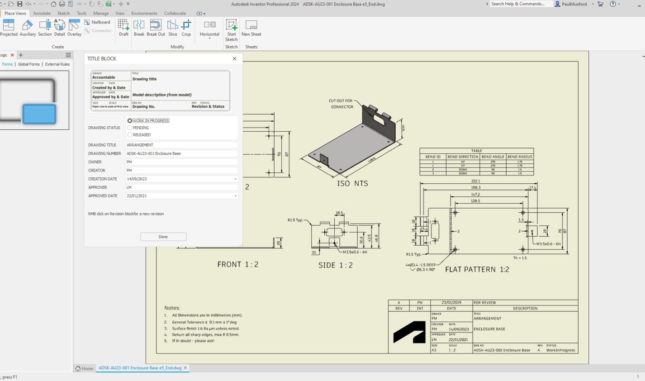Click the Done button
645x381 pixels.
(163, 236)
